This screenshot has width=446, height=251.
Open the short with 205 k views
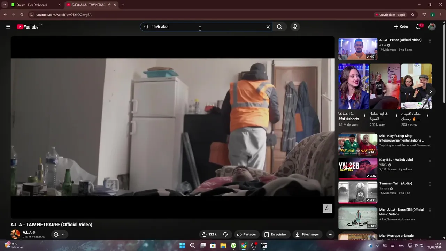point(416,86)
